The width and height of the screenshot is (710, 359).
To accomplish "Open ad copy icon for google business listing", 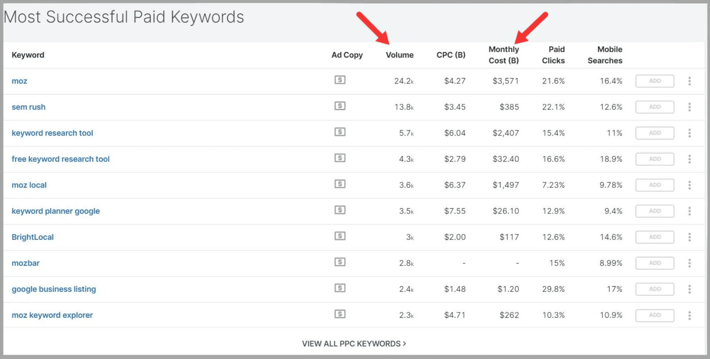I will pyautogui.click(x=340, y=288).
